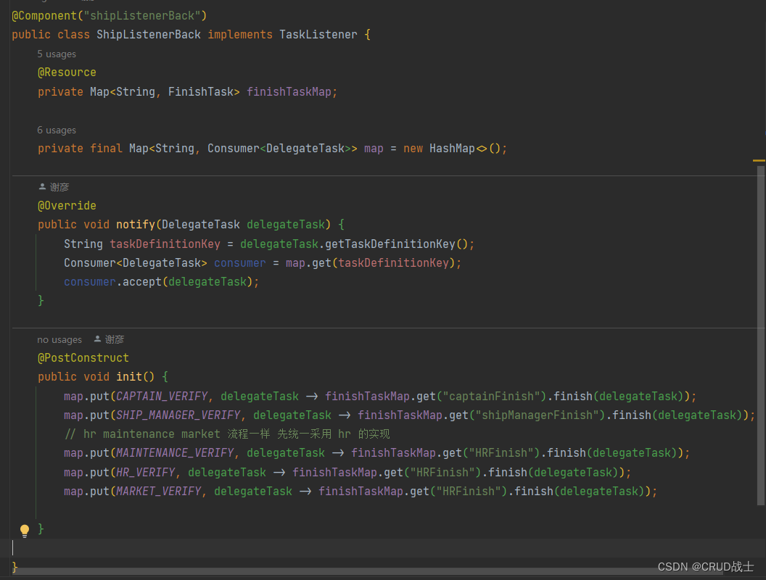Click the SHIP_MANAGER_VERIFY constant

coord(178,415)
